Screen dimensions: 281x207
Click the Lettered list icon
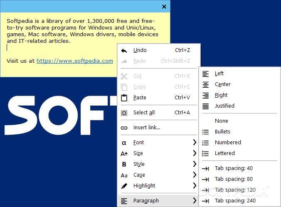coord(205,154)
